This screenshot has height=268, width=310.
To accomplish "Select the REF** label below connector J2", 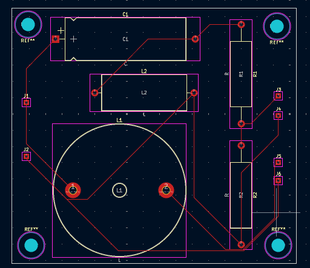I will (x=31, y=229).
